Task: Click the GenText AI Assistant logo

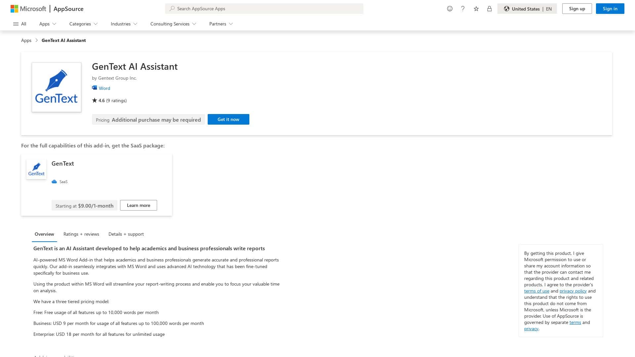Action: [56, 87]
